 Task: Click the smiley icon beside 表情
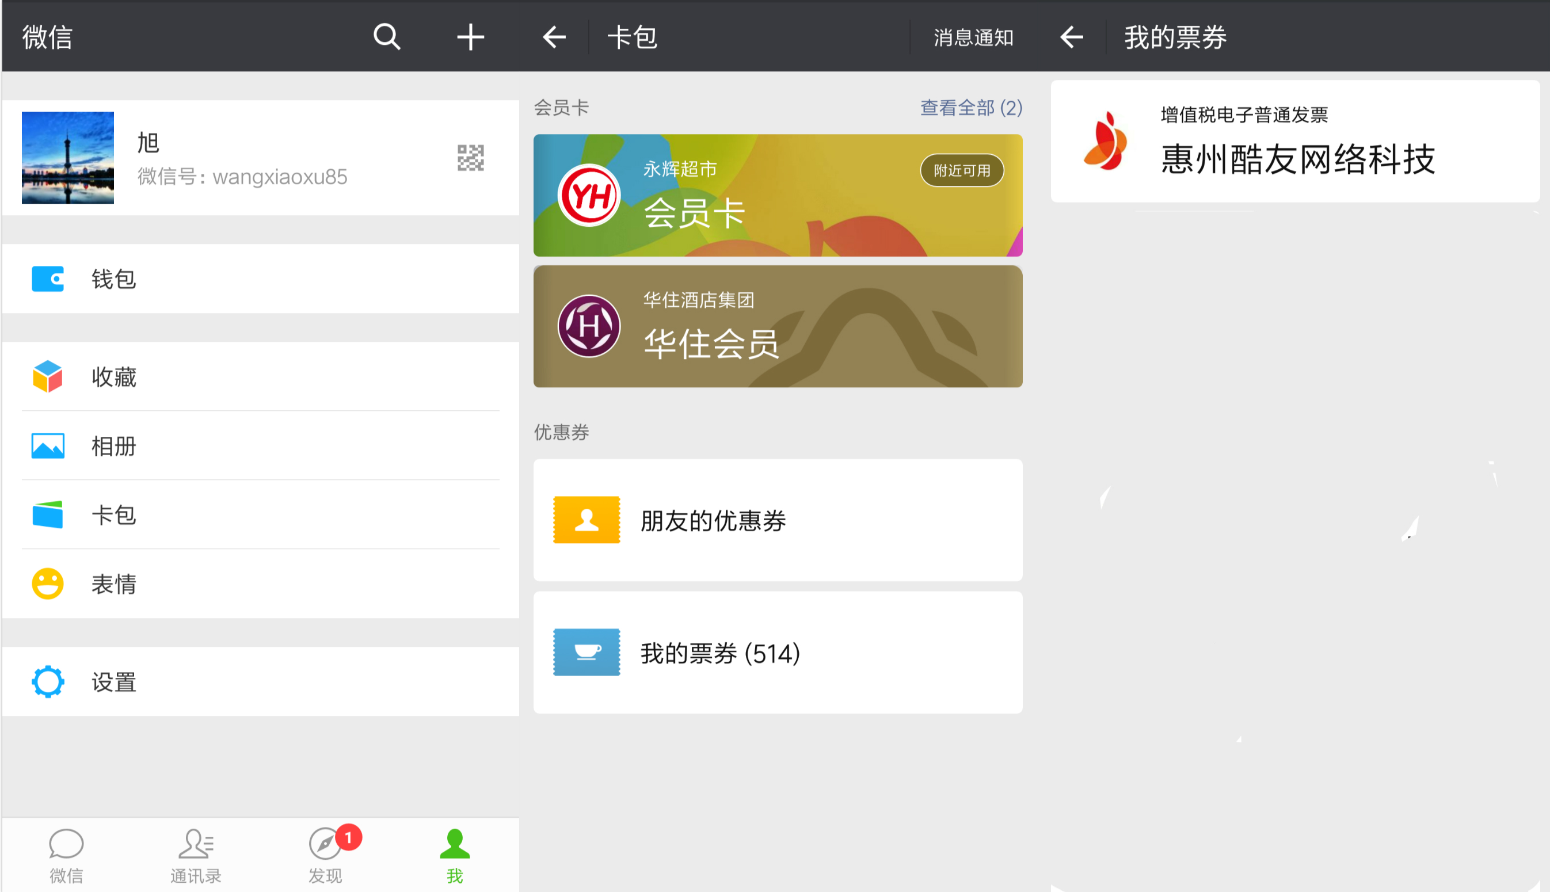coord(48,584)
